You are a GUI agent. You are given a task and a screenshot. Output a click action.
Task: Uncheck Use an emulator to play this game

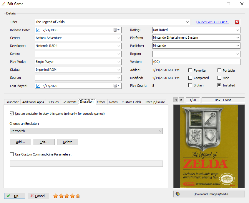pos(11,114)
